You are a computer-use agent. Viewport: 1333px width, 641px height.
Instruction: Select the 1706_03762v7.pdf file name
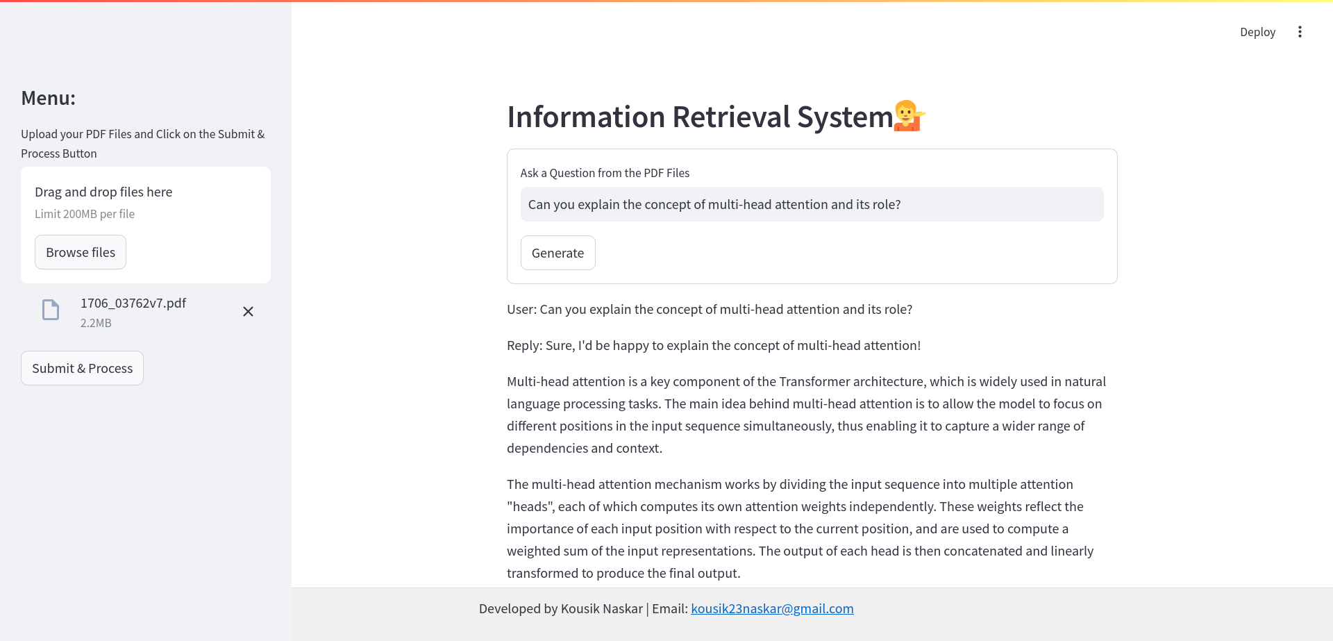[133, 303]
